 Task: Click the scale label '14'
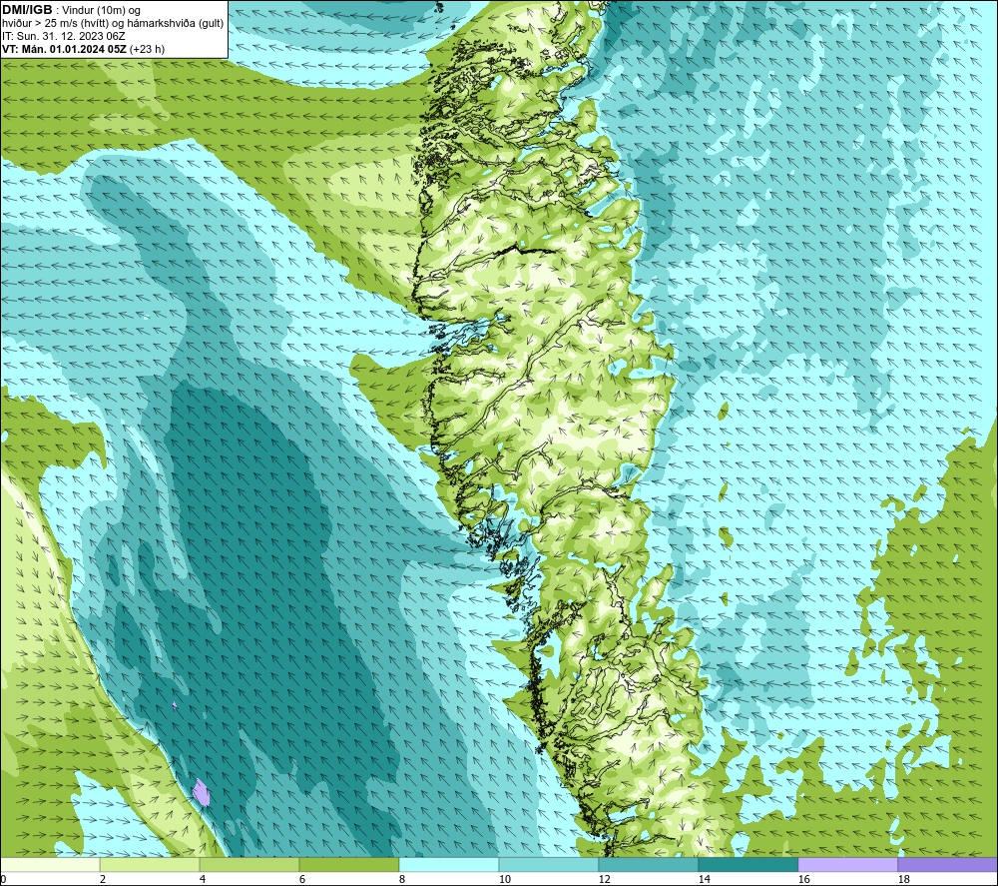[704, 880]
